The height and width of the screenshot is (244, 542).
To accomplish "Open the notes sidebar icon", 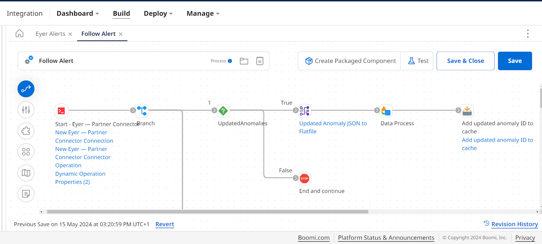I will [x=26, y=194].
